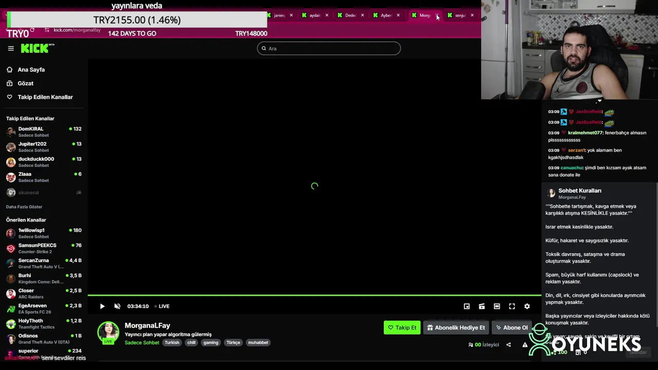Expand Daha Fazla Göster

click(x=24, y=207)
